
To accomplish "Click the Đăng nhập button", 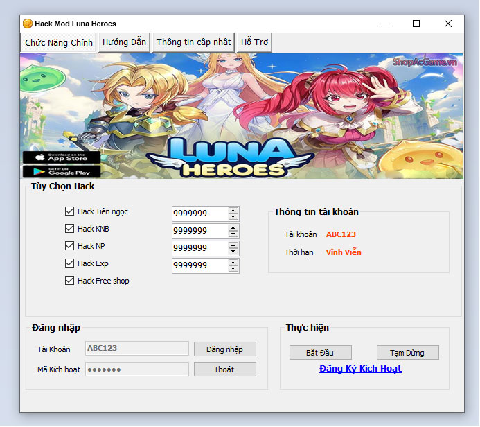I will point(224,349).
